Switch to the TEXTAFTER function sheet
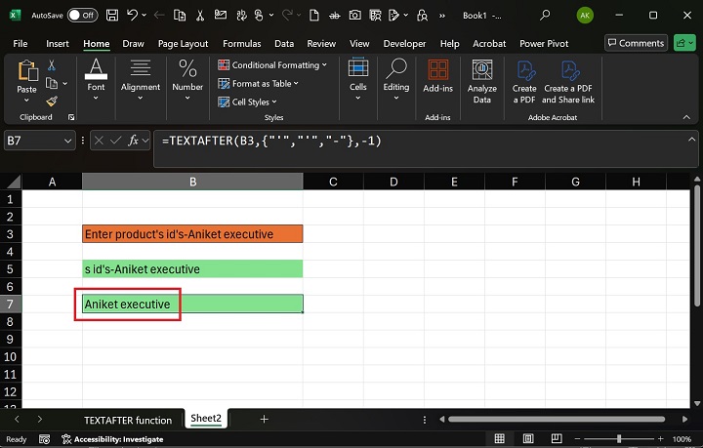 tap(127, 420)
